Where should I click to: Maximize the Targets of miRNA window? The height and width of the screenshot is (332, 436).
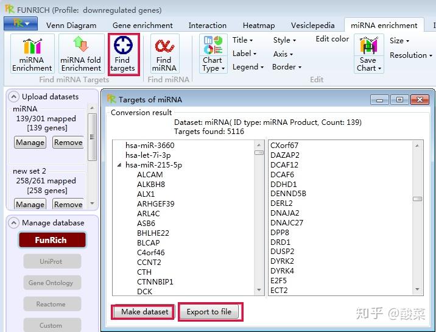[399, 99]
